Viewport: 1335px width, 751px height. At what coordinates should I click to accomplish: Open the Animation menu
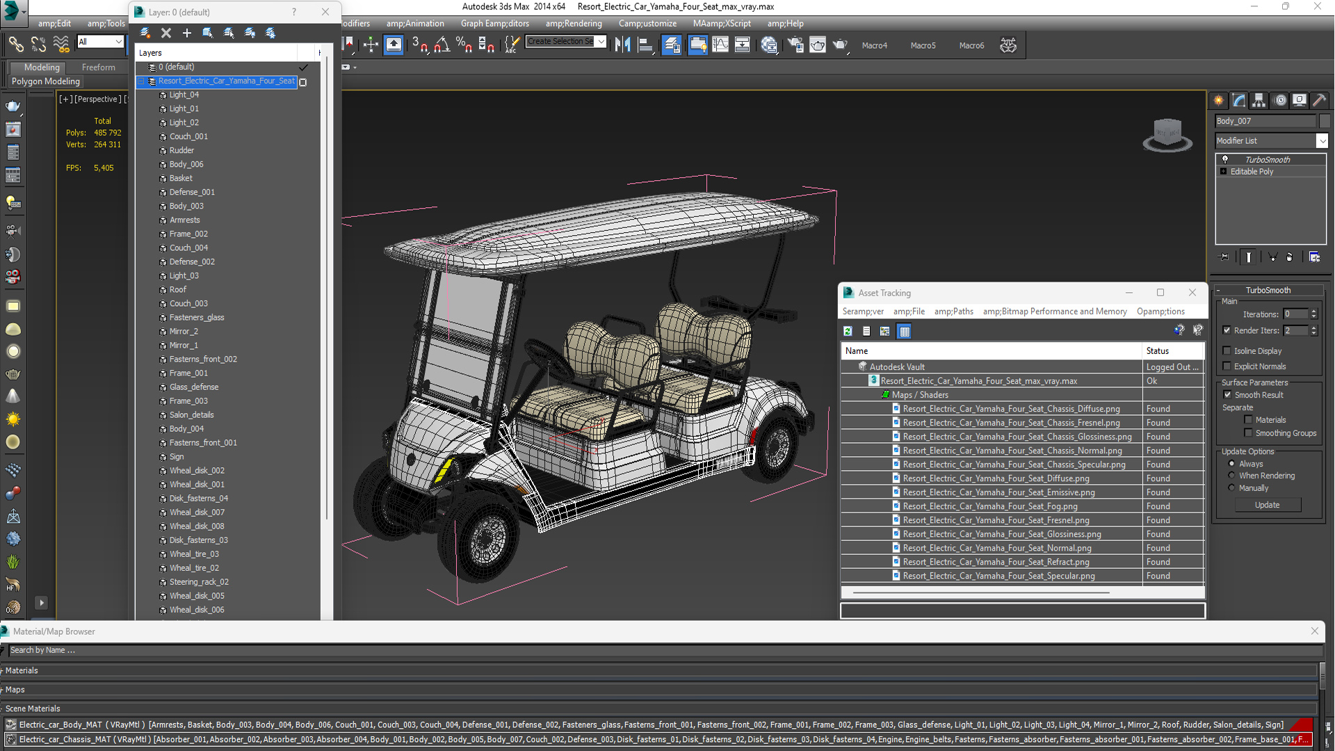(x=415, y=24)
